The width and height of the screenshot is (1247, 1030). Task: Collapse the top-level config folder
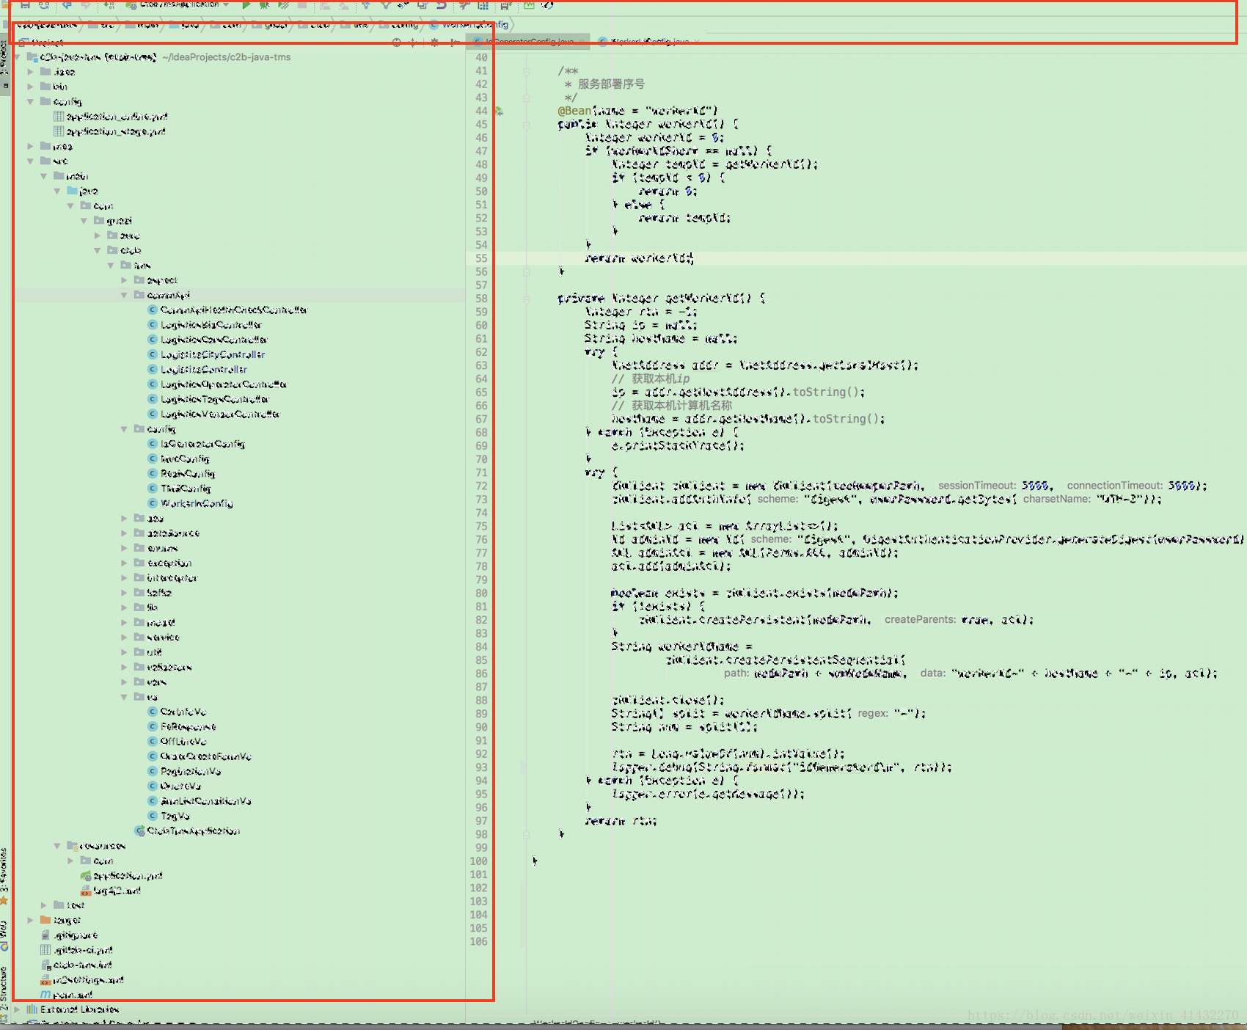click(30, 102)
